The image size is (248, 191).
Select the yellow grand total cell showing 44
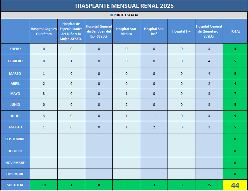235,185
